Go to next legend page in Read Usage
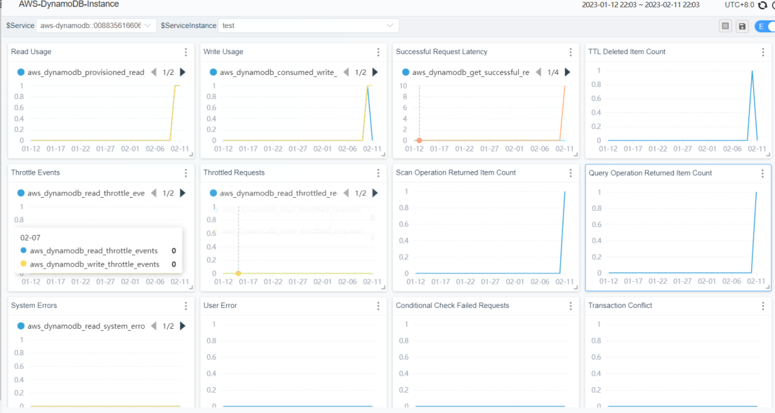775x413 pixels. (183, 72)
